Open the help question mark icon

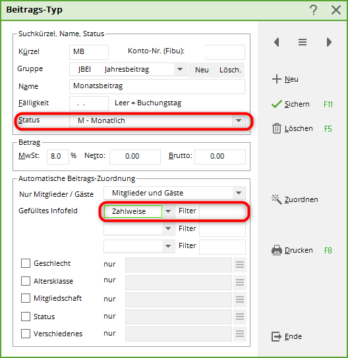coord(314,10)
